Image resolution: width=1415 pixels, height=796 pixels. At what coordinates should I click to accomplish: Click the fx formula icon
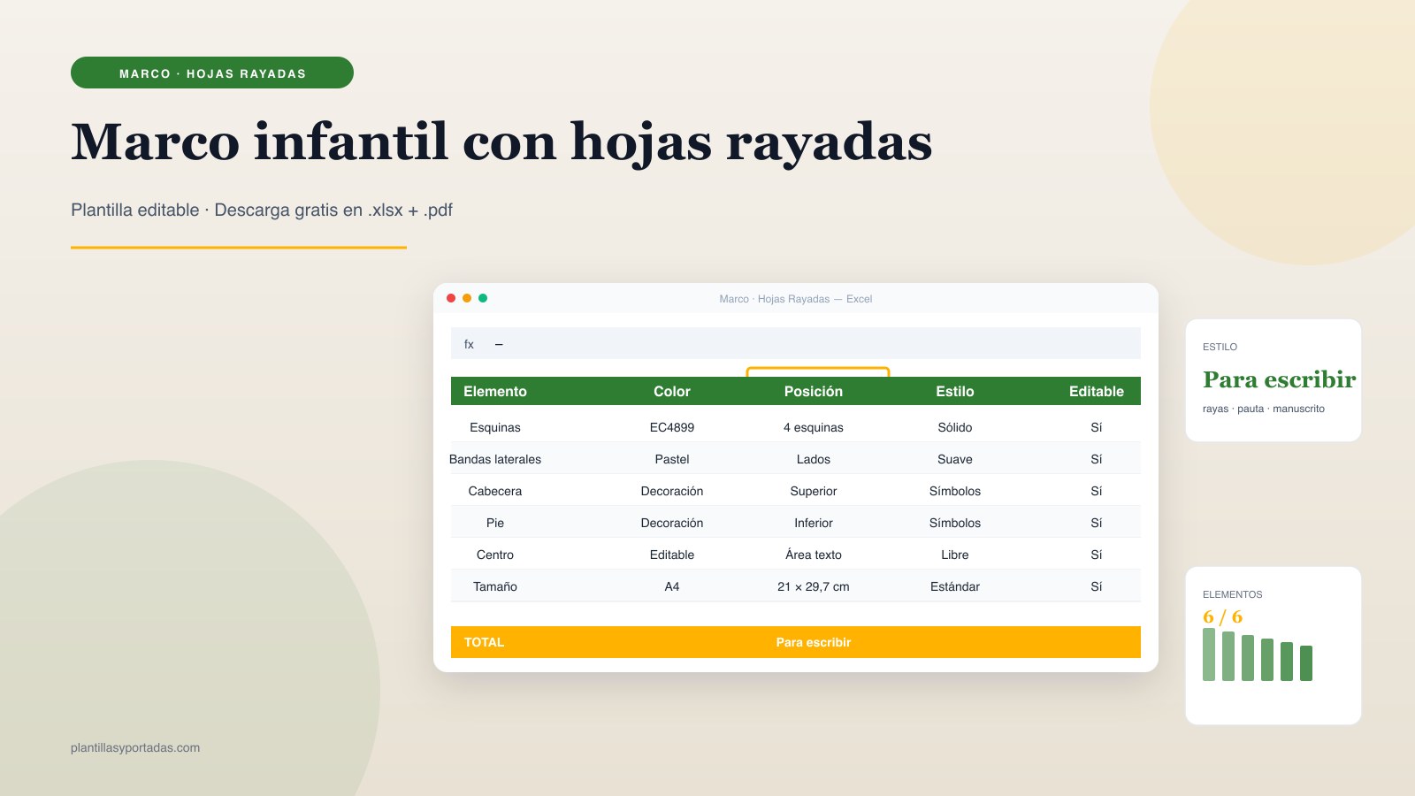coord(469,344)
